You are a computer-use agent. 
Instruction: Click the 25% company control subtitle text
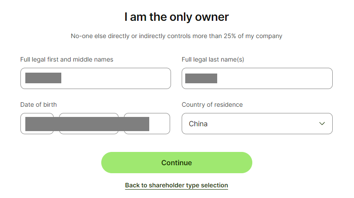176,36
